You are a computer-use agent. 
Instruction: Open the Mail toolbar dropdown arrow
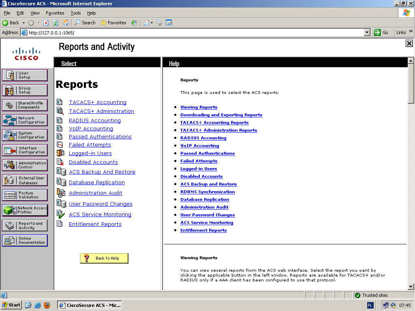(152, 23)
